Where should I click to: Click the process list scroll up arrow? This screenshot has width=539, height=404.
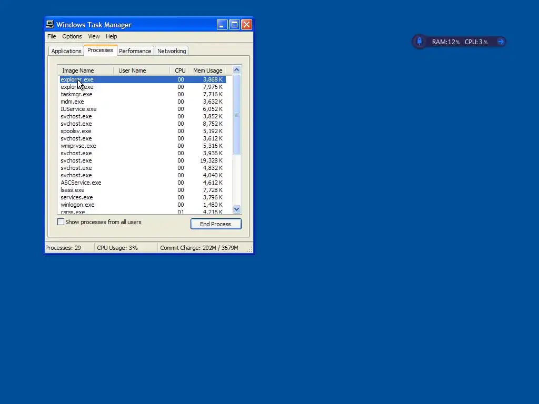[236, 70]
